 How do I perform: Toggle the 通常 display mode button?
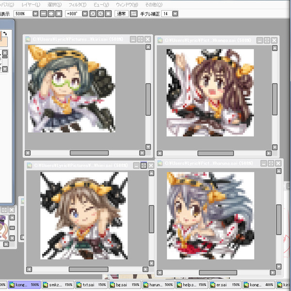point(121,14)
